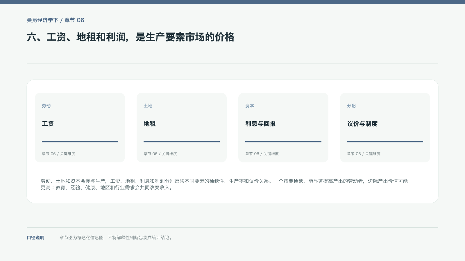The height and width of the screenshot is (261, 465).
Task: Click the "口径说明" footnote label
Action: [x=35, y=238]
